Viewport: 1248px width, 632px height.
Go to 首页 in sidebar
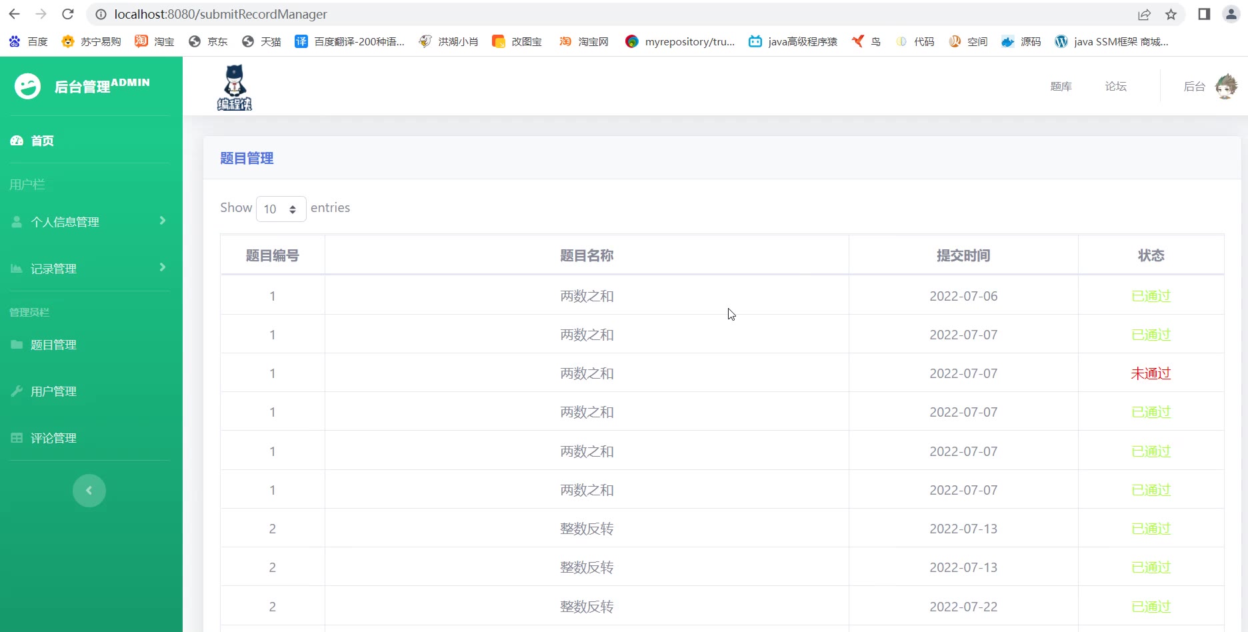tap(32, 141)
